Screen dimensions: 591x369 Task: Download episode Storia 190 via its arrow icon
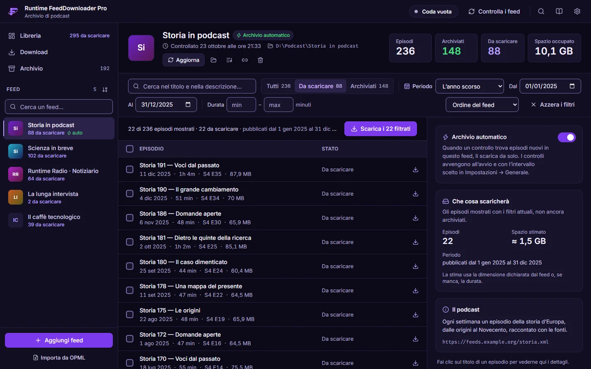pos(415,194)
